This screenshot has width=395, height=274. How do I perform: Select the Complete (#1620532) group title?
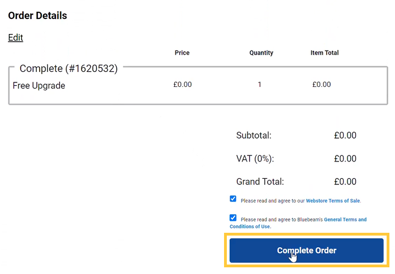[x=69, y=68]
